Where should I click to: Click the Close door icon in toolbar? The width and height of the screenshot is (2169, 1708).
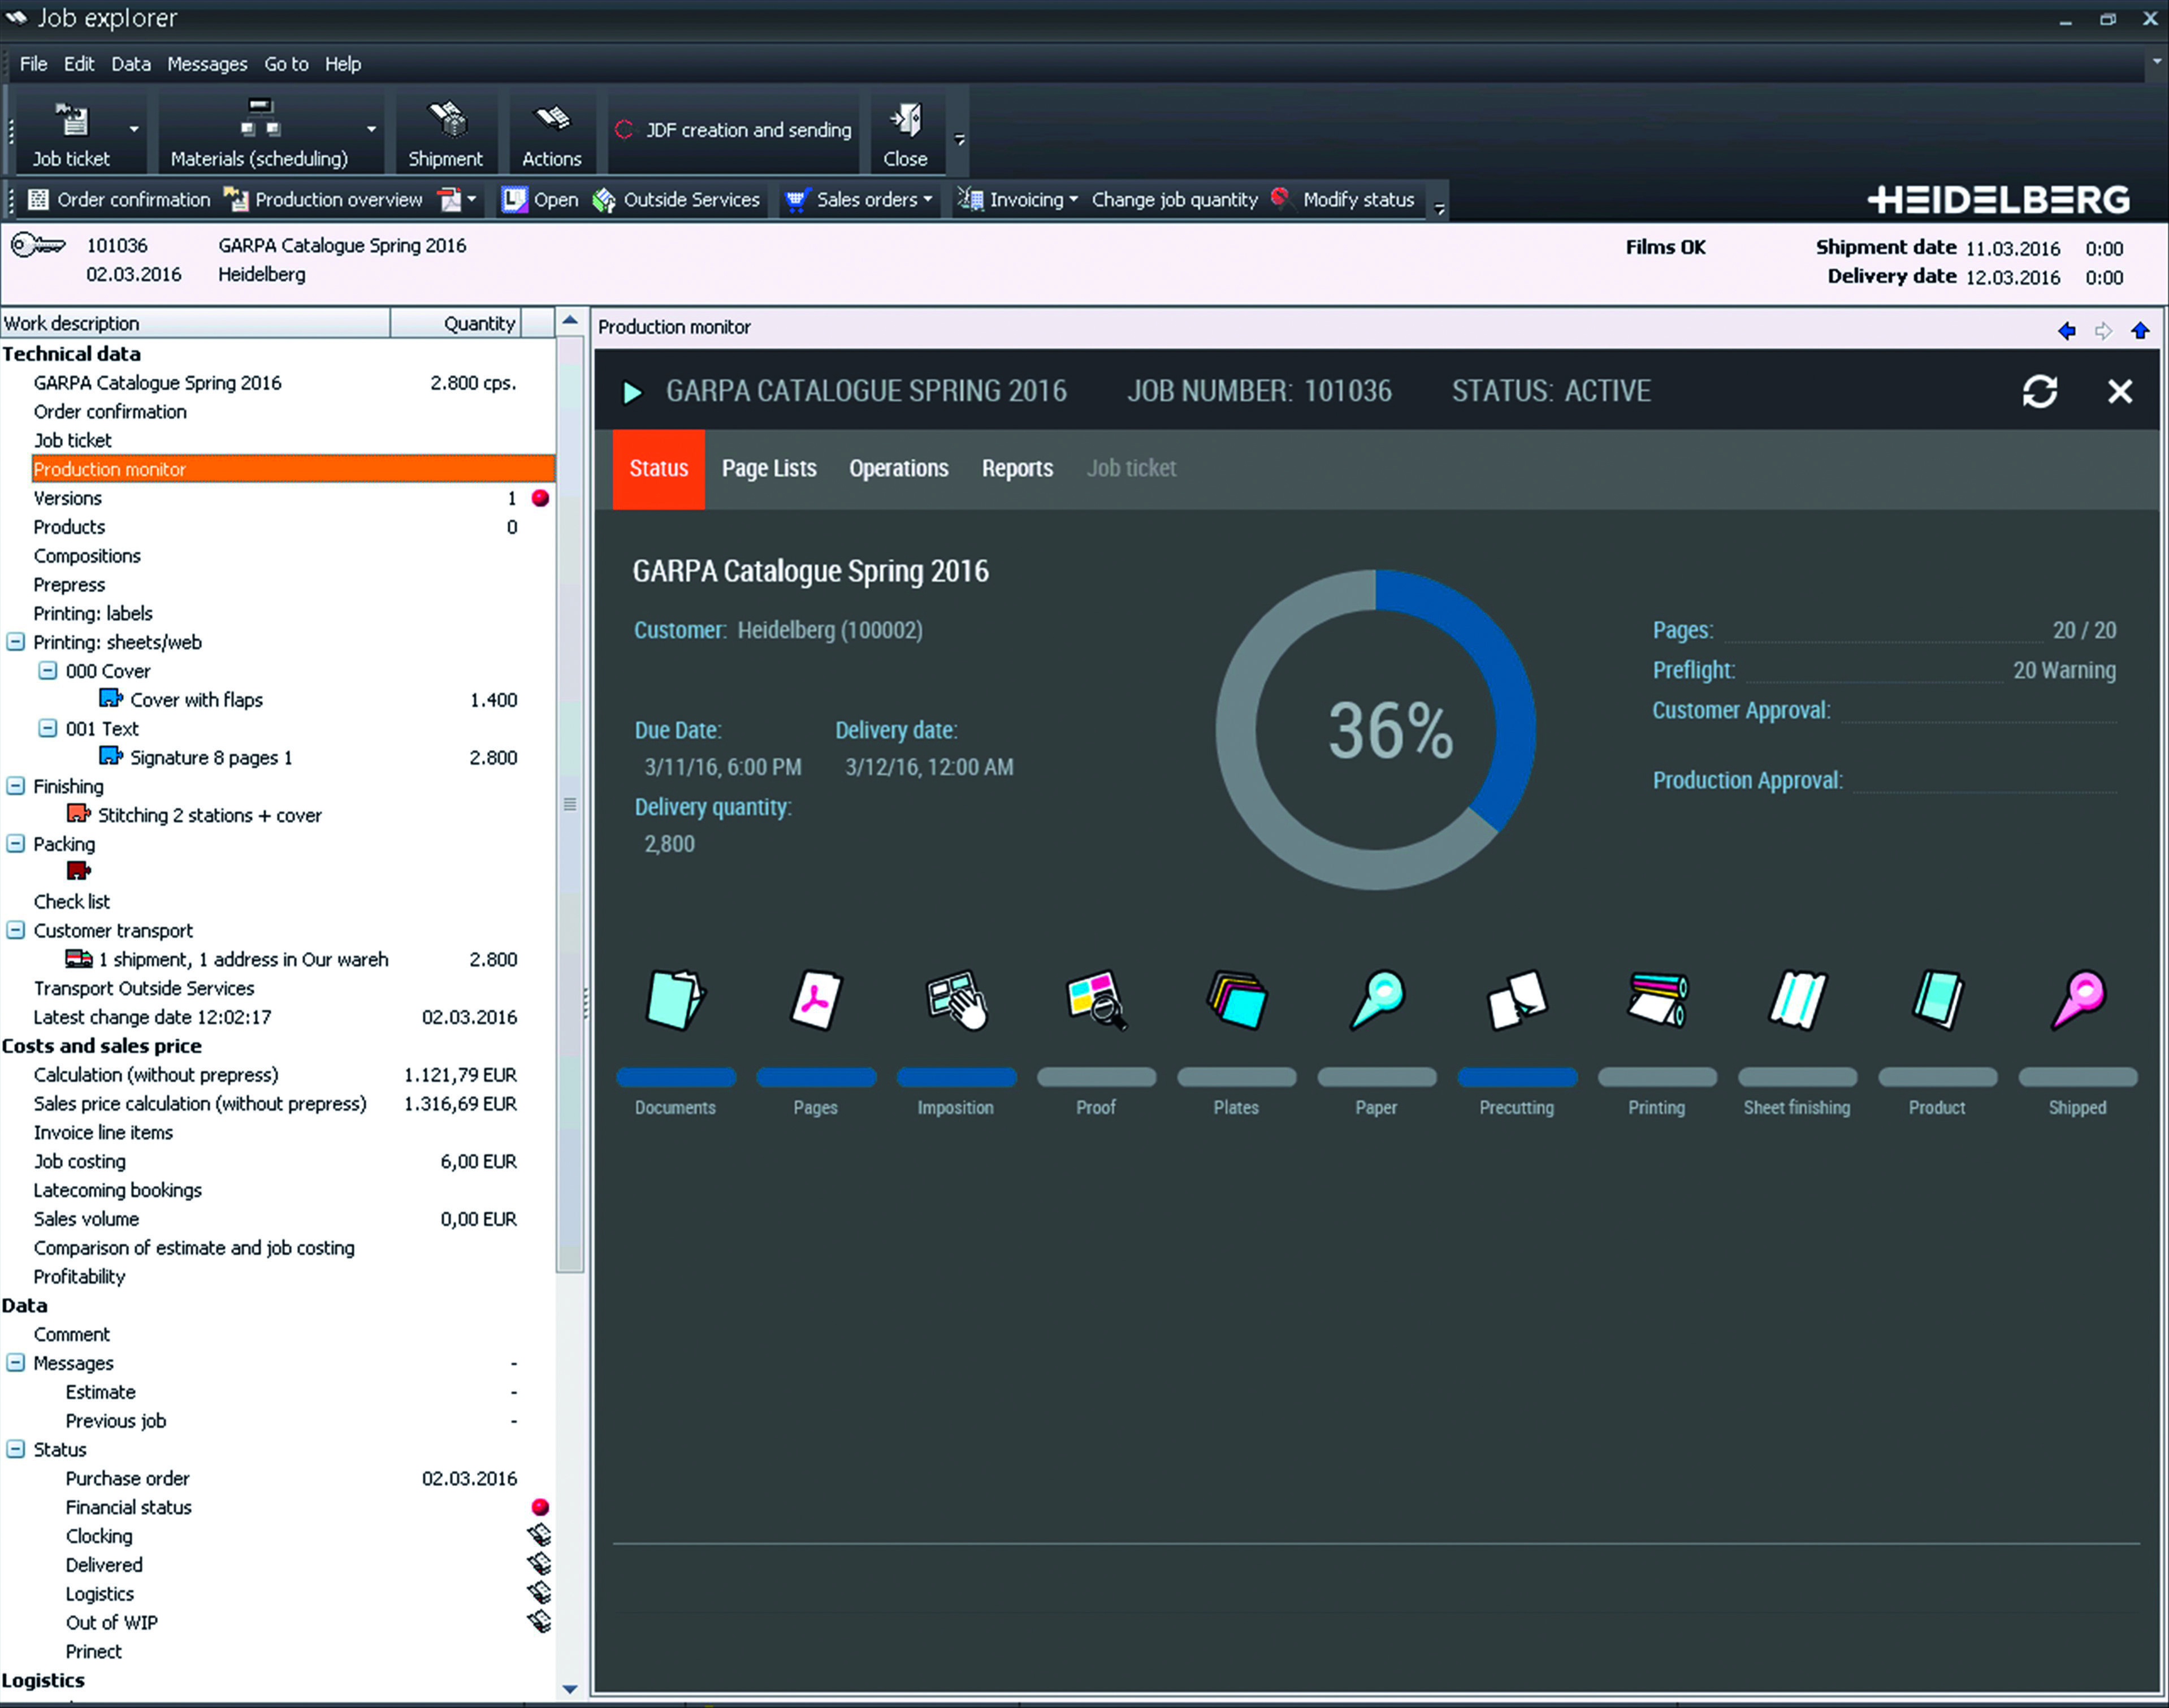click(905, 120)
